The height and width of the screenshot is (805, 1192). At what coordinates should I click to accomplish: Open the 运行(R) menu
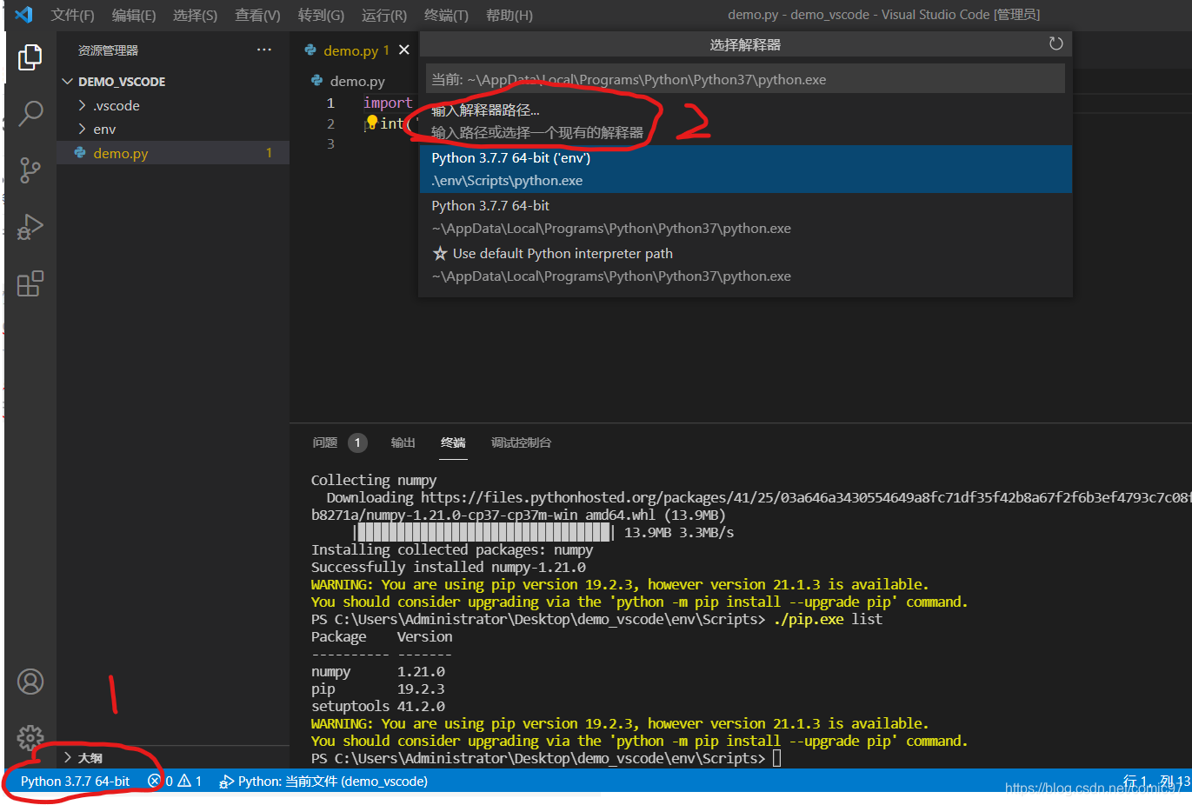point(384,16)
